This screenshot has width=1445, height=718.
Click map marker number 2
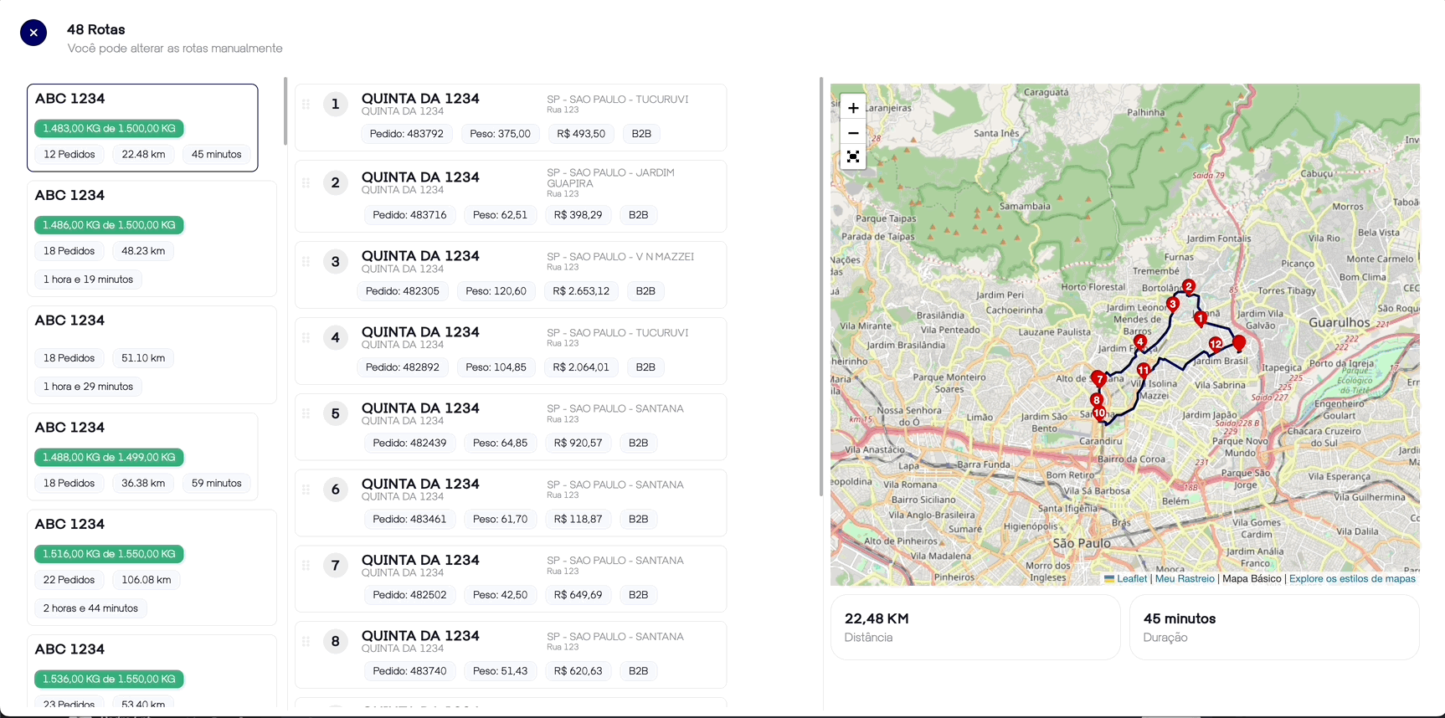coord(1188,286)
